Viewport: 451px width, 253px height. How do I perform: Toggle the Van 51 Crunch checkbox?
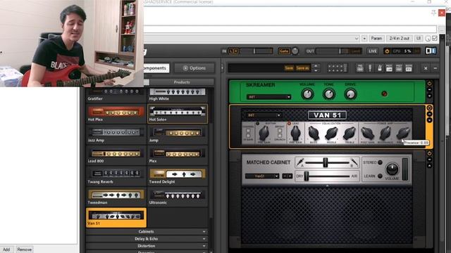pos(280,136)
